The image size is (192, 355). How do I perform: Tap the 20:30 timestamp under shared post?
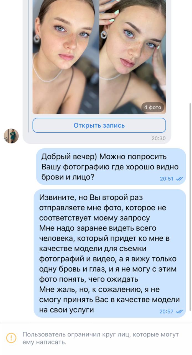click(158, 139)
